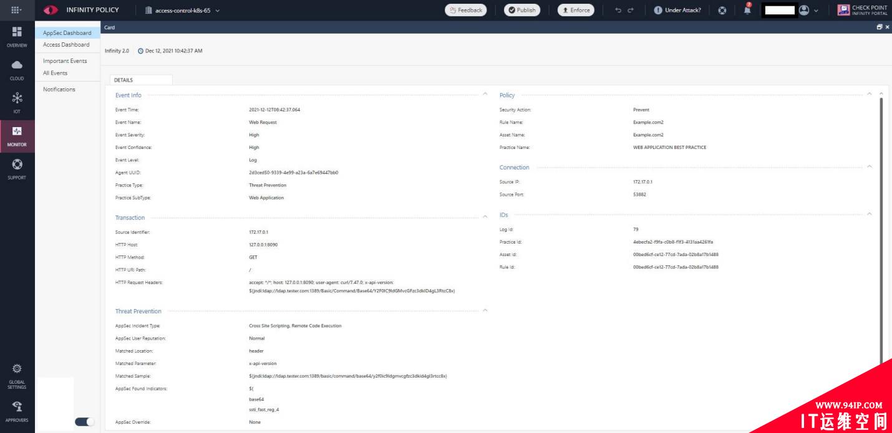Click the Agent UUID value 2d3ced50-9339-4e99-a23a-6a7e69447bb0
This screenshot has width=892, height=433.
coord(293,173)
